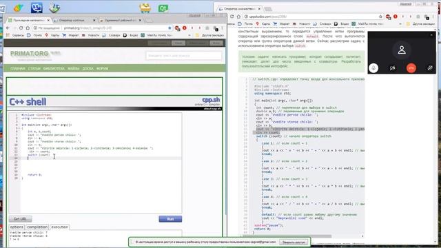Open Сервисы apps shortcut in left browser
The height and width of the screenshot is (248, 441).
pyautogui.click(x=15, y=35)
